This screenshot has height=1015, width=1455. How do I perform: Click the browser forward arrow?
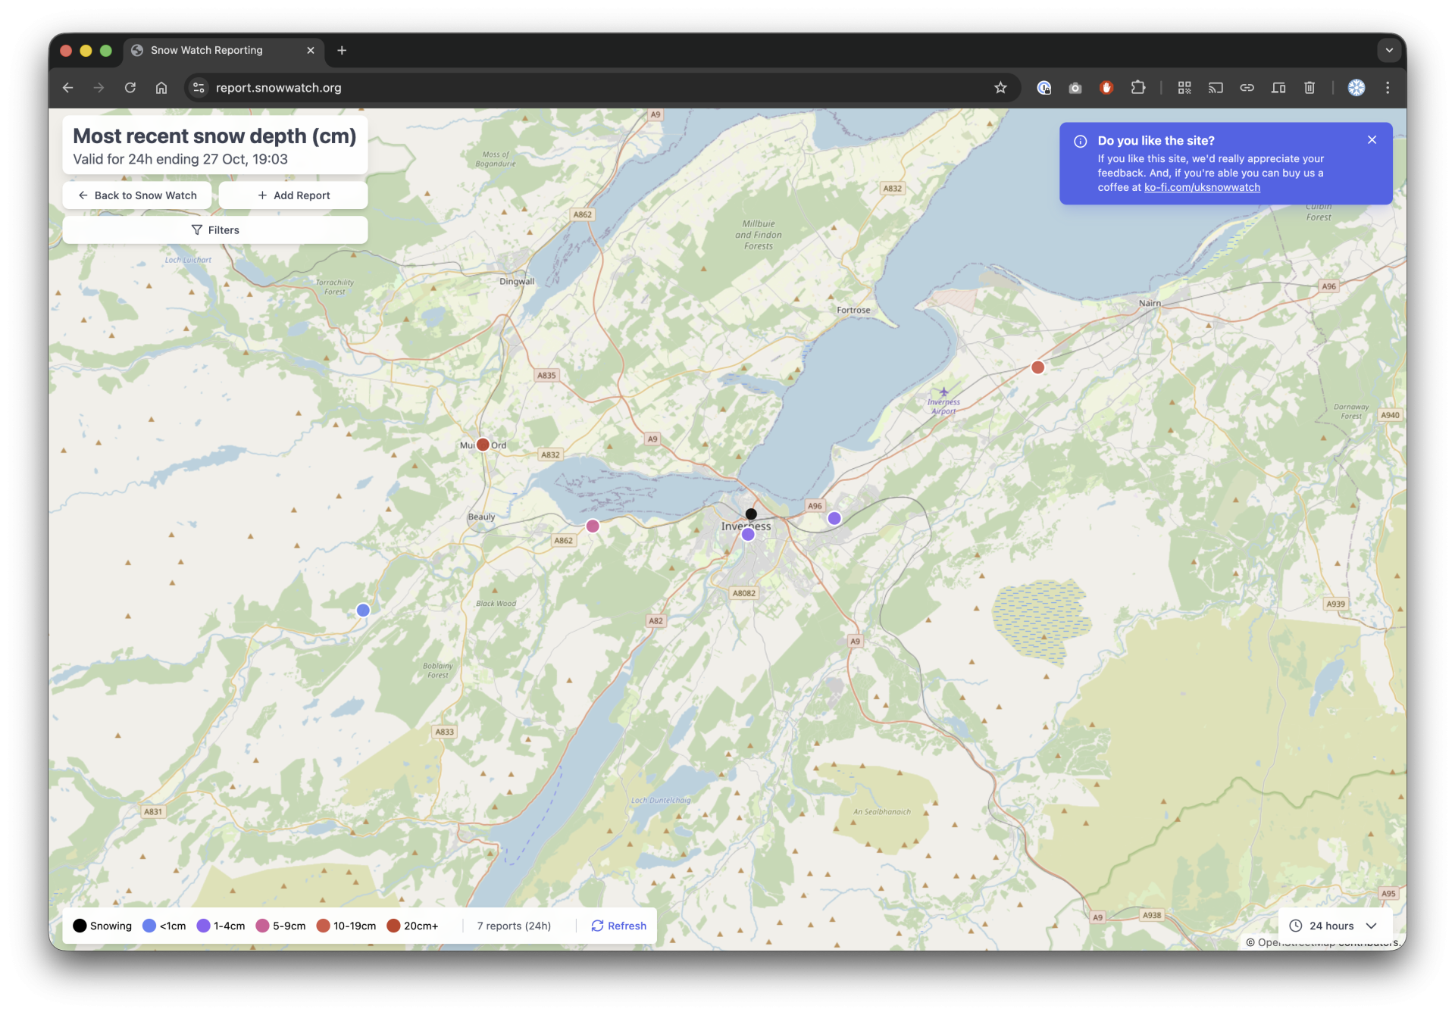99,88
